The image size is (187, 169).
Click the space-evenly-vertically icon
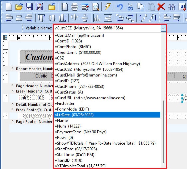click(85, 18)
